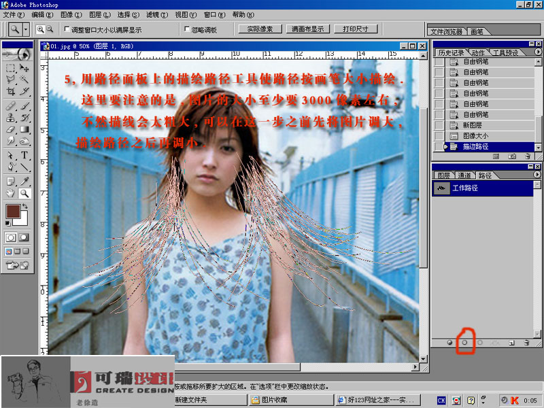The height and width of the screenshot is (408, 544).
Task: Select the Magic Wand tool
Action: (x=25, y=80)
